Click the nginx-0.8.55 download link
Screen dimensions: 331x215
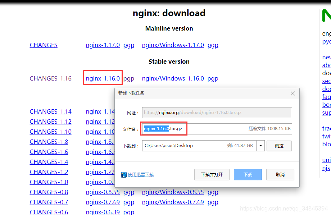click(103, 192)
